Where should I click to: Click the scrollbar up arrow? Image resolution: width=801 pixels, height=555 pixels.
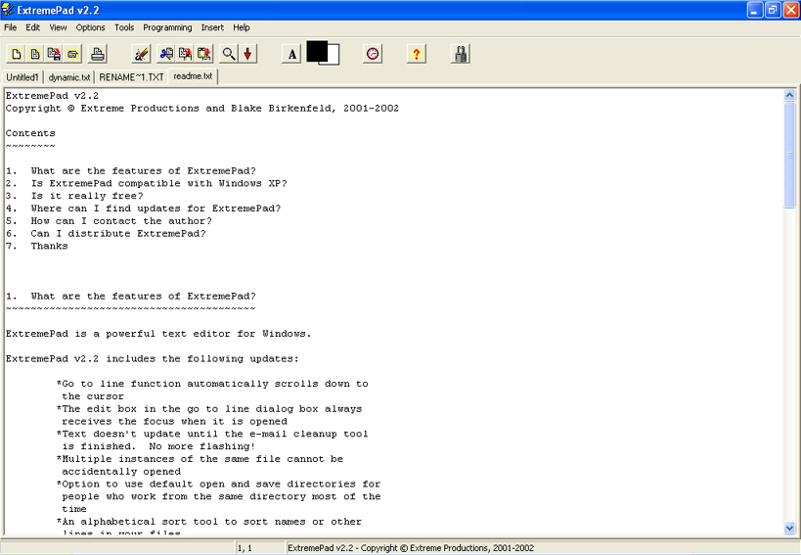(789, 95)
